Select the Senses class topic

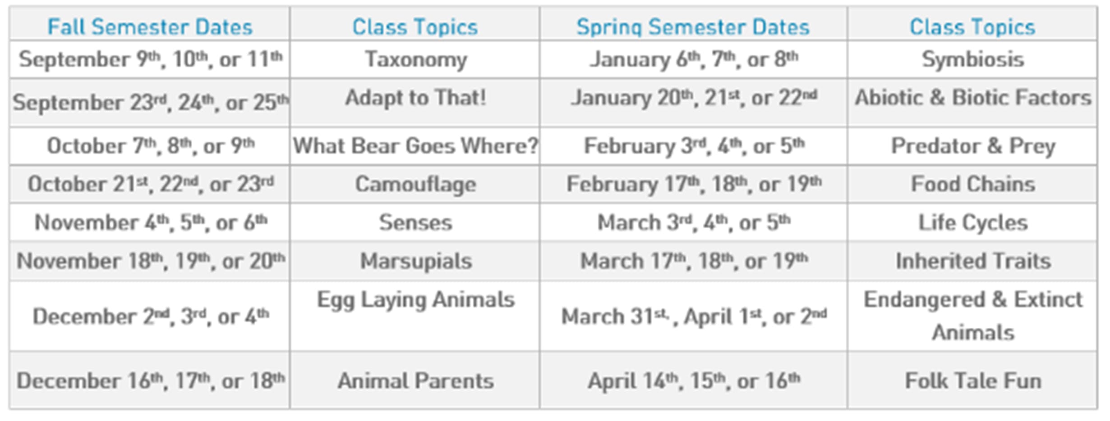[x=415, y=222]
